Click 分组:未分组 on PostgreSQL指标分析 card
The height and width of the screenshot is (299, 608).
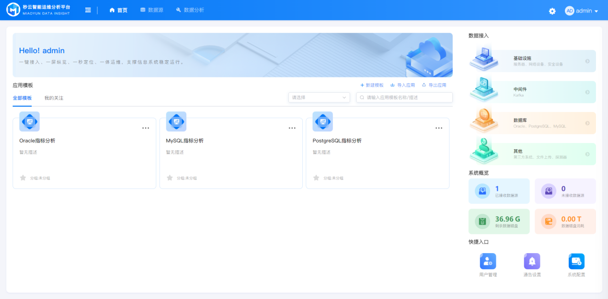(x=333, y=178)
